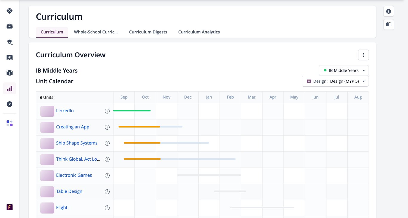Switch to the Curriculum Analytics tab
The image size is (408, 218).
(199, 32)
